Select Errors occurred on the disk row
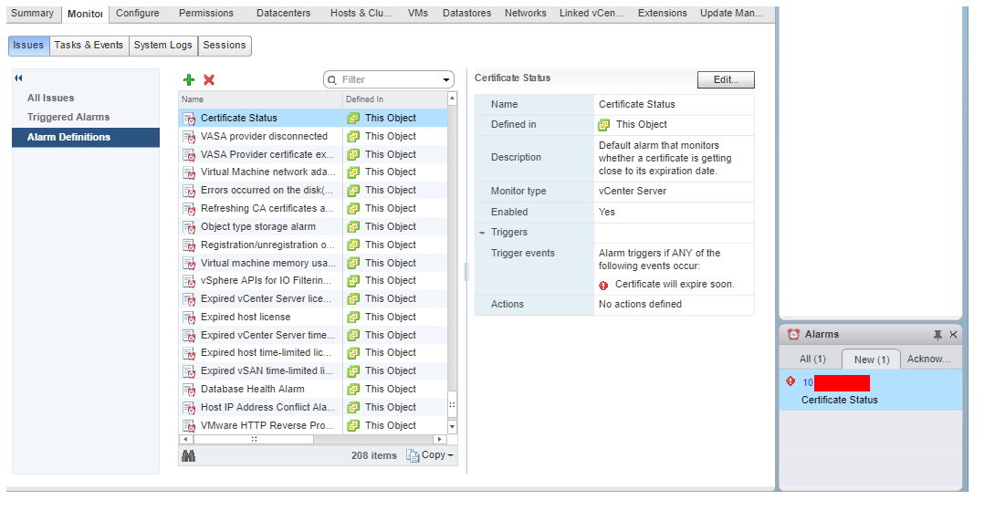The image size is (984, 511). [313, 191]
